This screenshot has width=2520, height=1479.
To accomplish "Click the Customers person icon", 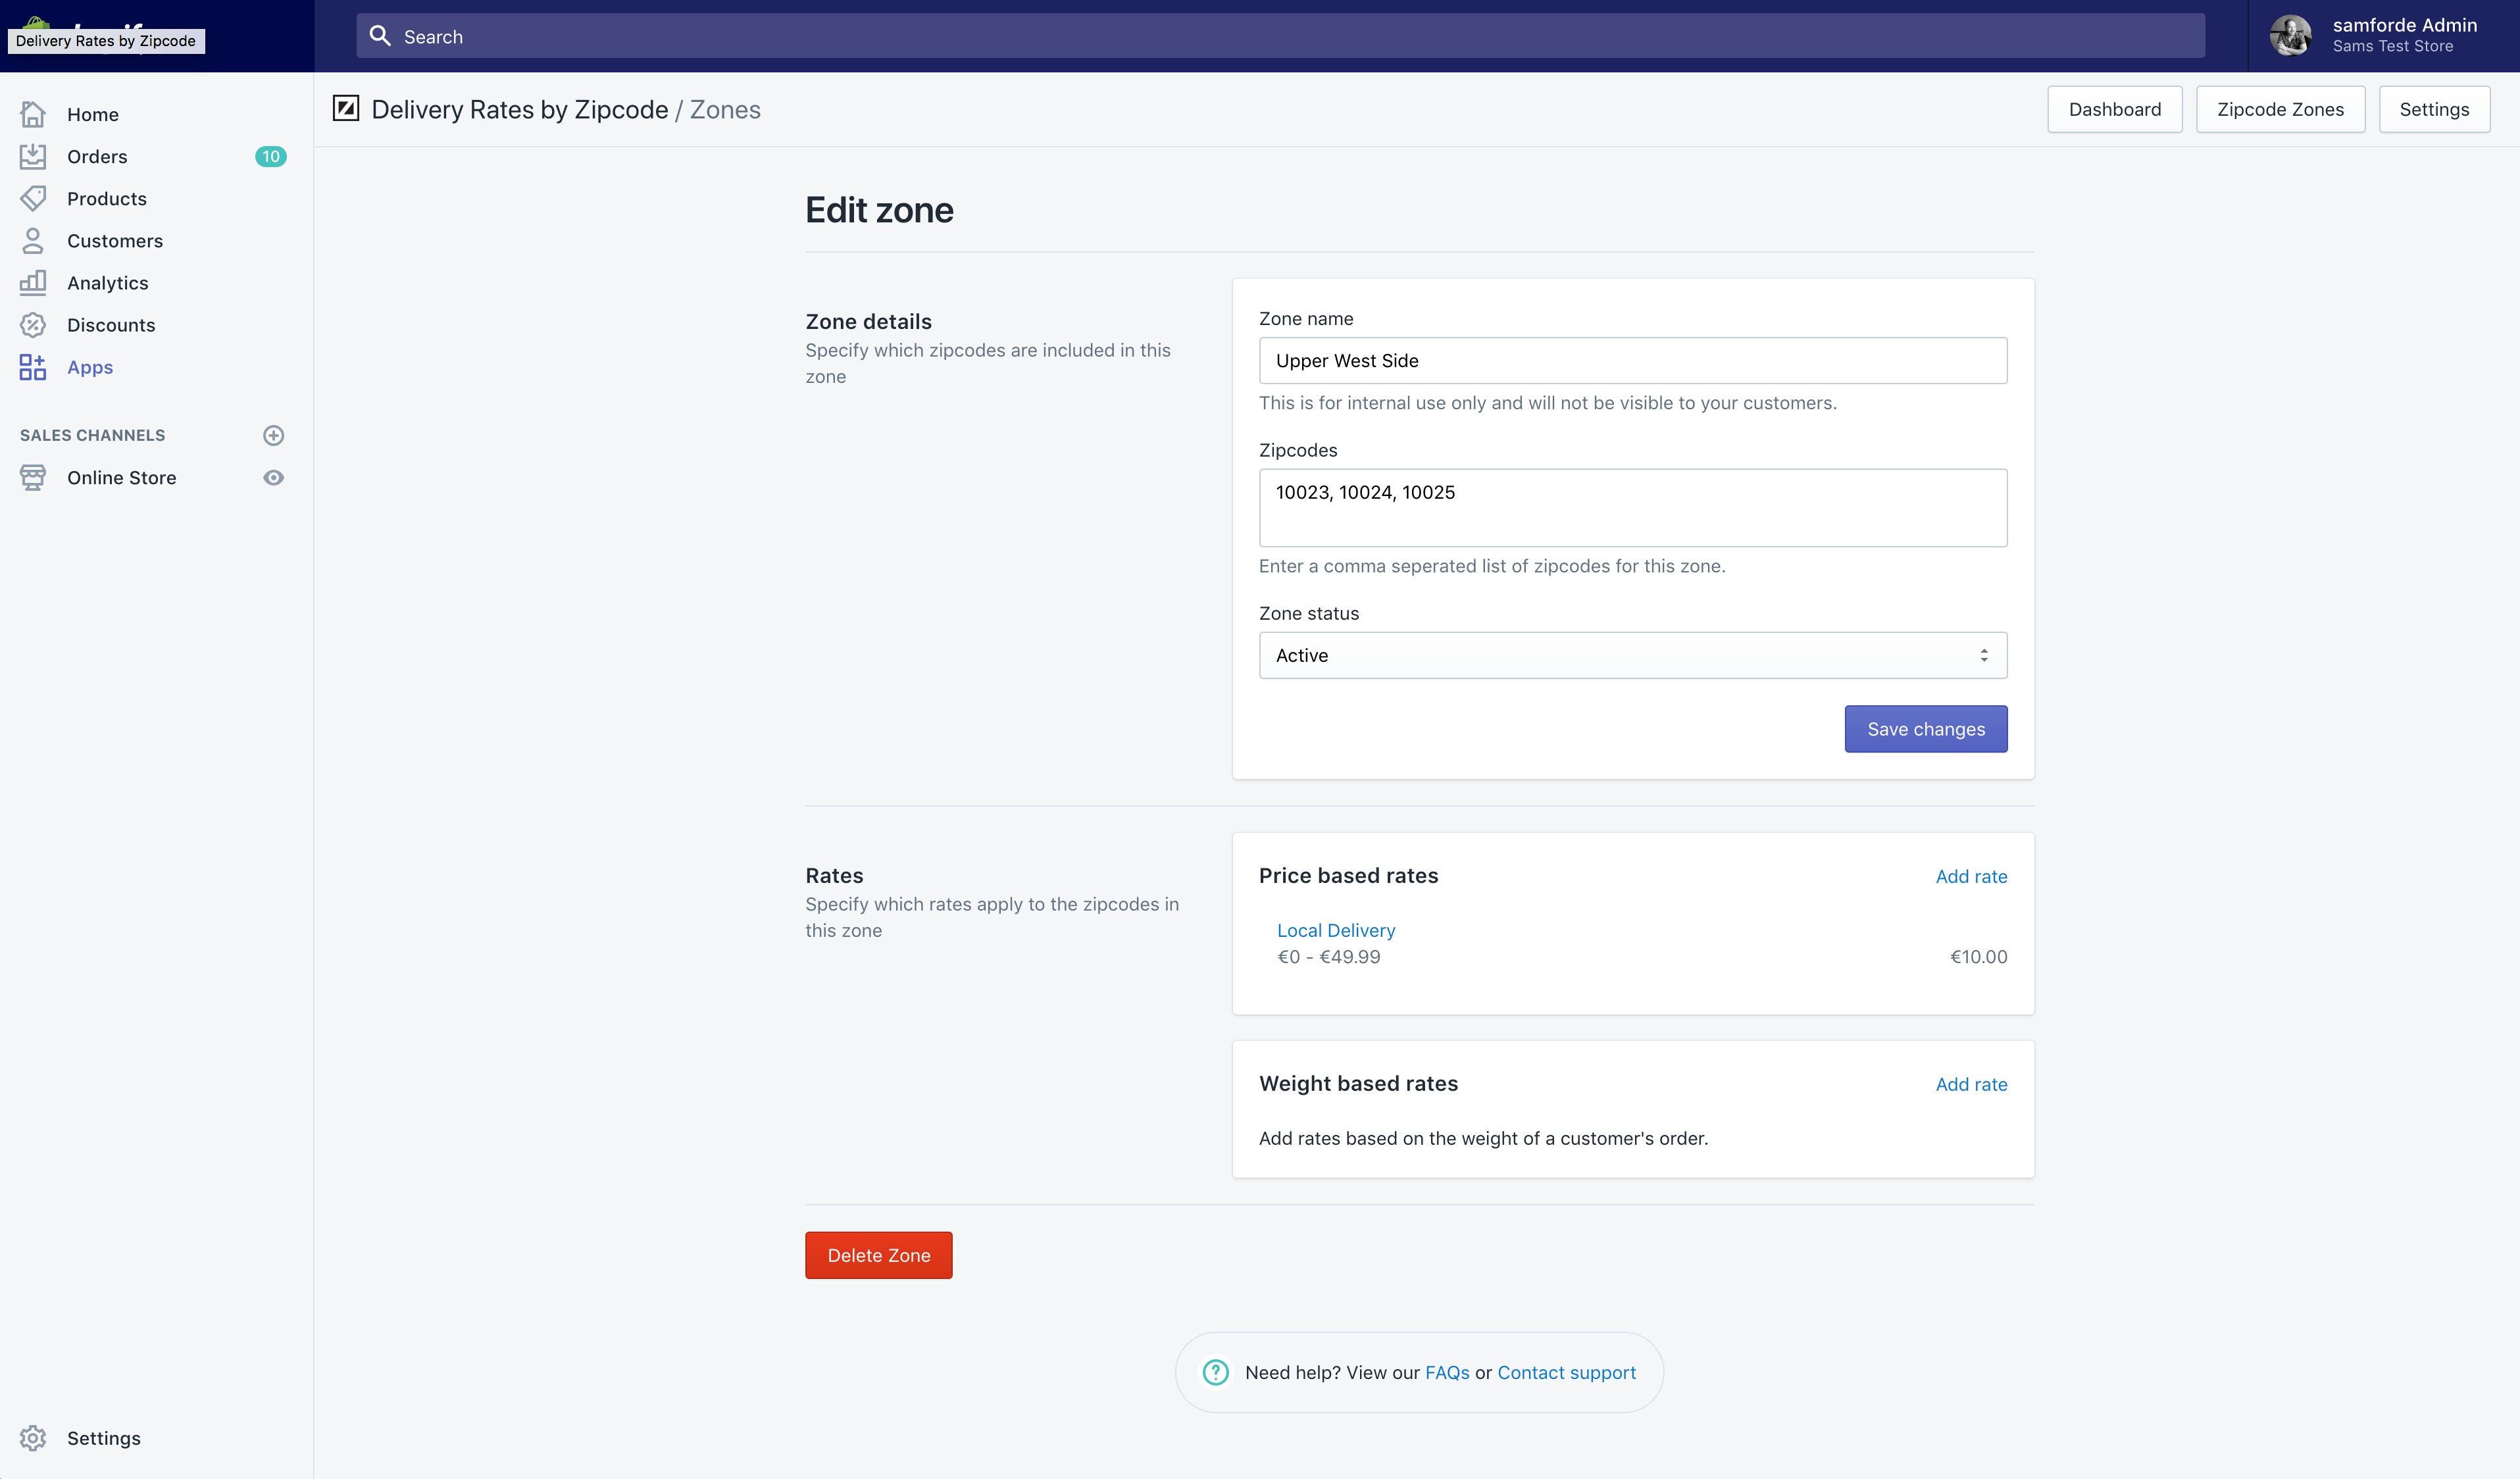I will 33,240.
